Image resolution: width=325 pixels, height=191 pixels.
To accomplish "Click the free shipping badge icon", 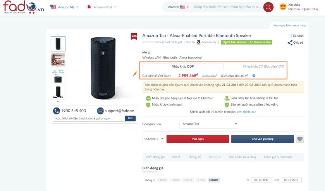I will (148, 98).
